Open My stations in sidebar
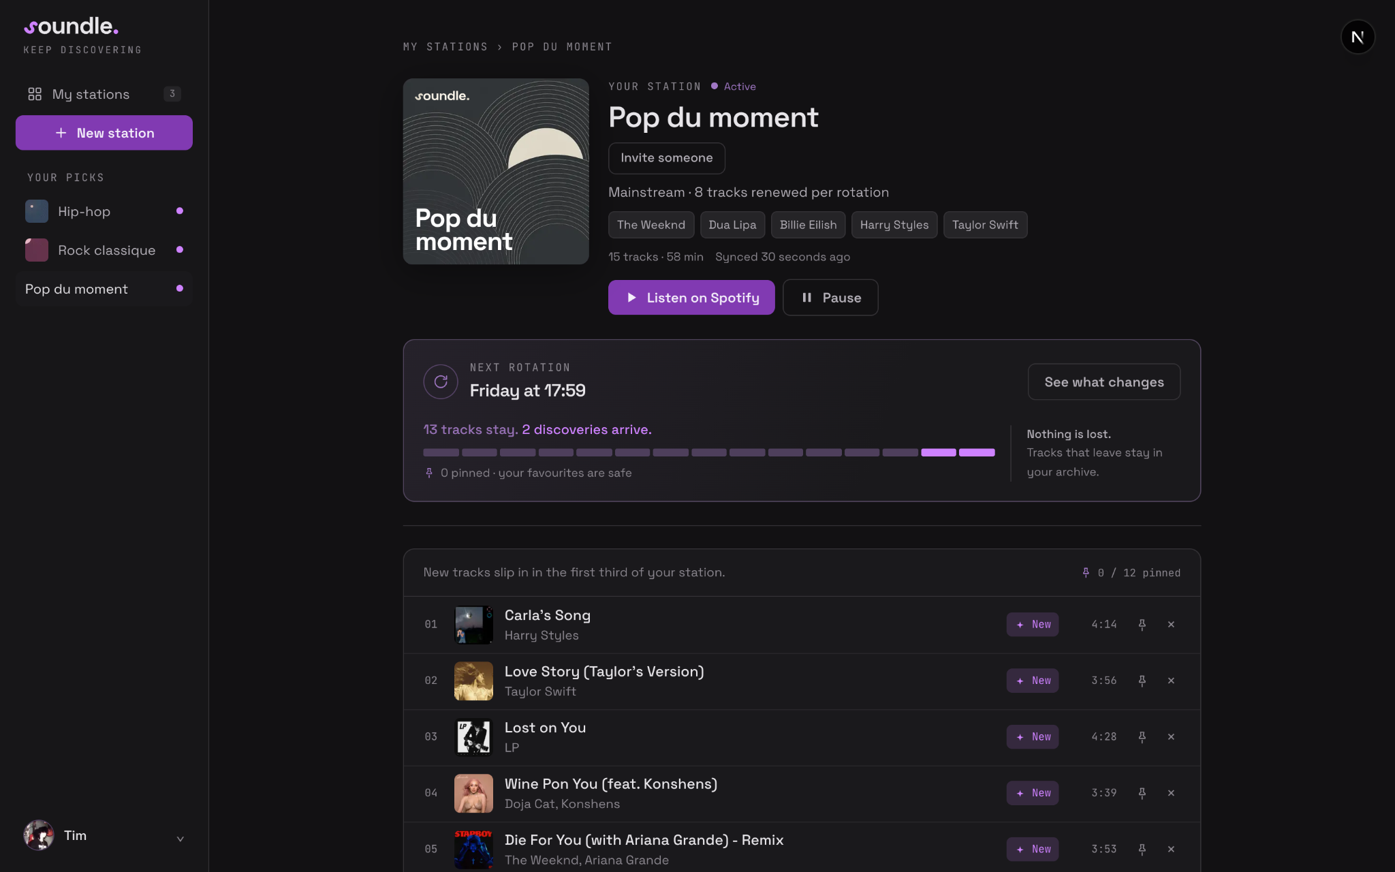 (x=104, y=94)
